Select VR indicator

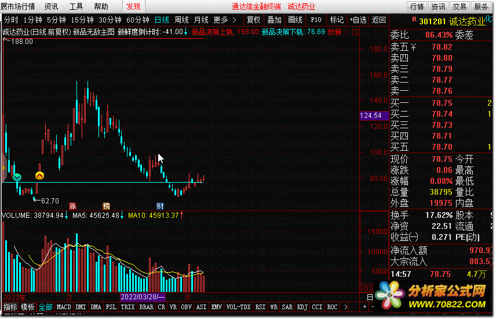pyautogui.click(x=173, y=307)
